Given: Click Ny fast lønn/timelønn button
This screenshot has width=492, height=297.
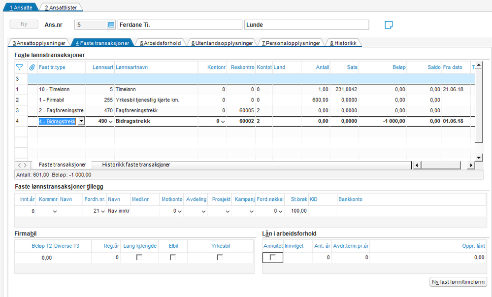Looking at the screenshot, I should coord(458,282).
